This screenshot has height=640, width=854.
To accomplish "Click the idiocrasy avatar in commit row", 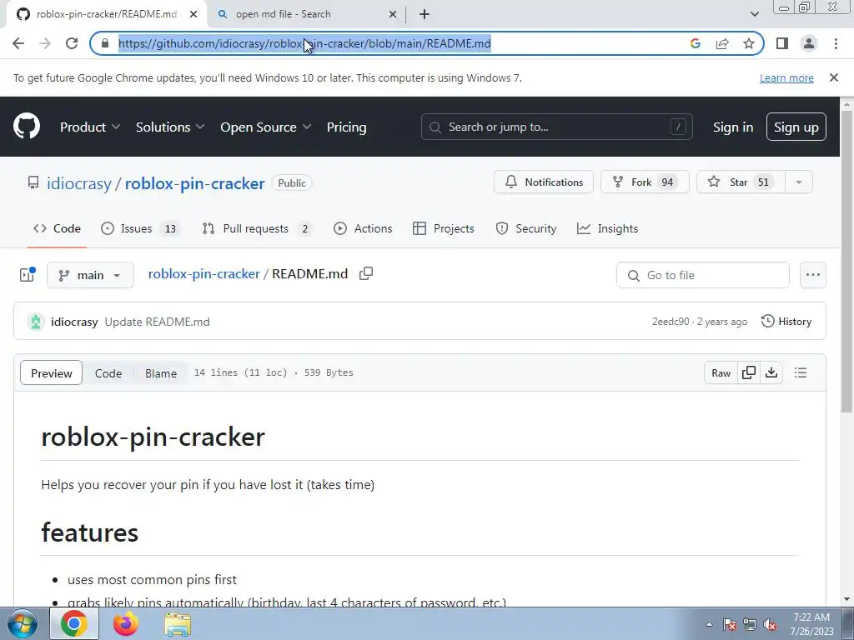I will pos(36,322).
